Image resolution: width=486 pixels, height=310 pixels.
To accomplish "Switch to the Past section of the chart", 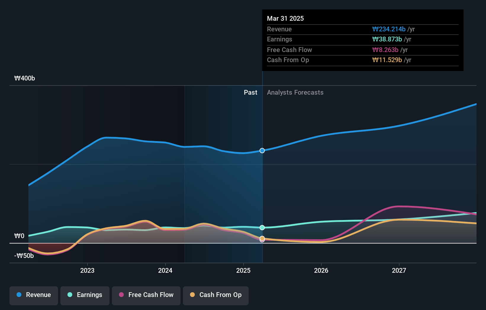I will [x=251, y=92].
